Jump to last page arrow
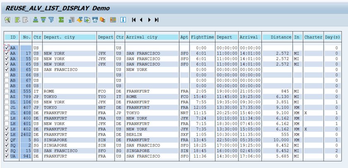This screenshot has width=348, height=168. click(x=157, y=20)
